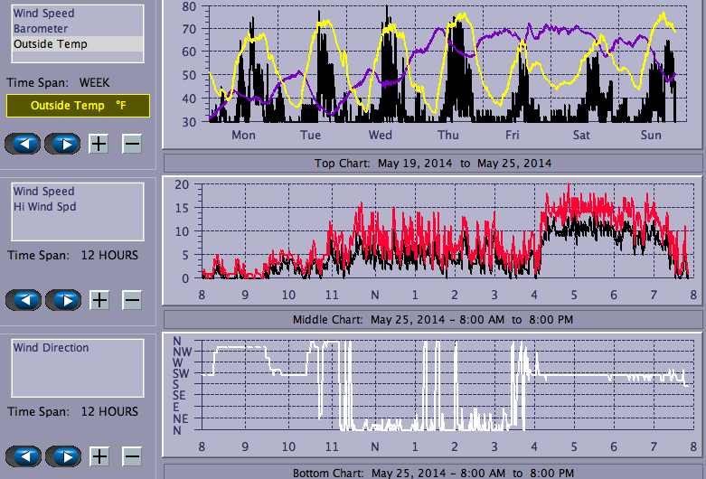
Task: Decrease the time span with the middle chart minus button
Action: point(132,300)
